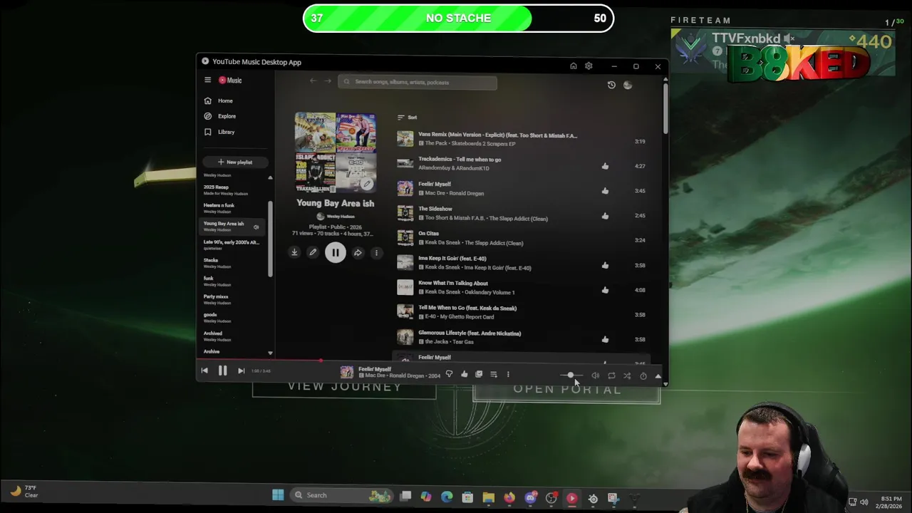
Task: Create a New playlist
Action: 235,162
